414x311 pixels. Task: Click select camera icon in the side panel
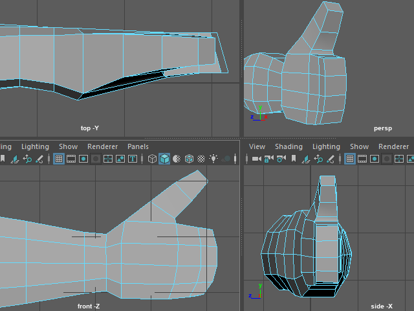point(256,159)
